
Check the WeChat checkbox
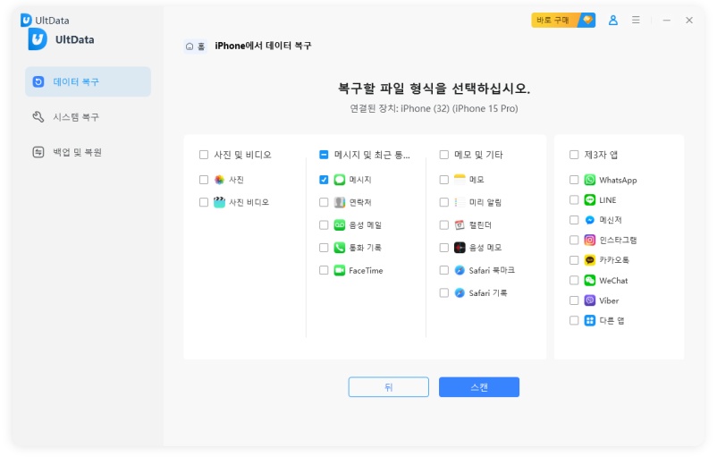point(574,280)
